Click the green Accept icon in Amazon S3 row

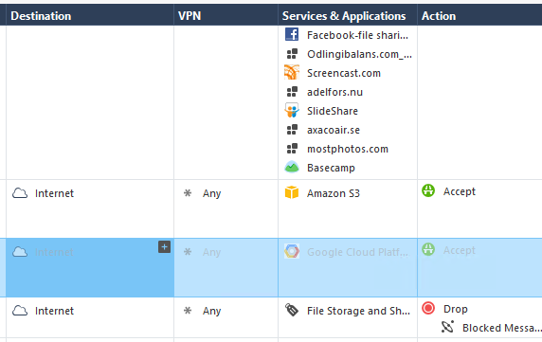[428, 190]
